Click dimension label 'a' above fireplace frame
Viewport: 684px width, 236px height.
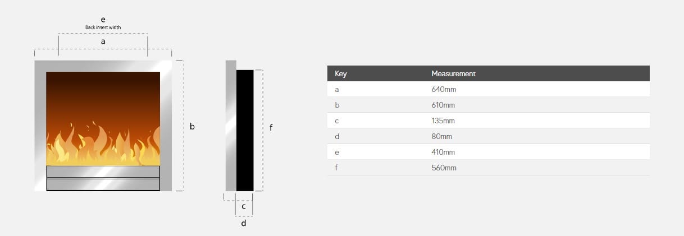[x=103, y=41]
